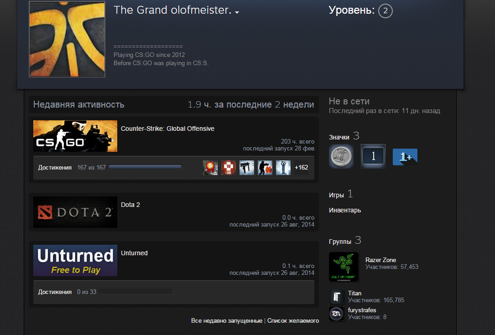Image resolution: width=495 pixels, height=335 pixels.
Task: Click the hands-up figure achievement icon
Action: coord(283,168)
